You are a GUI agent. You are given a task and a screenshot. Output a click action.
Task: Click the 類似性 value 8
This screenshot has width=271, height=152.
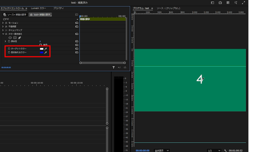tap(40, 41)
